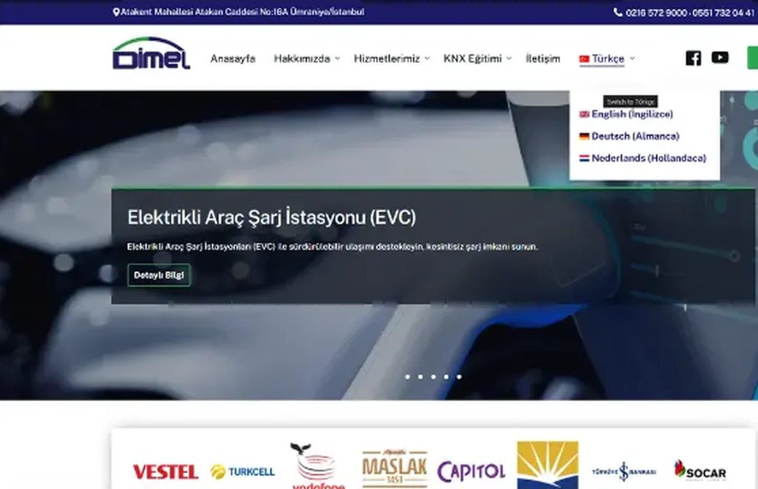Click the Vestel logo
Image resolution: width=758 pixels, height=489 pixels.
165,471
